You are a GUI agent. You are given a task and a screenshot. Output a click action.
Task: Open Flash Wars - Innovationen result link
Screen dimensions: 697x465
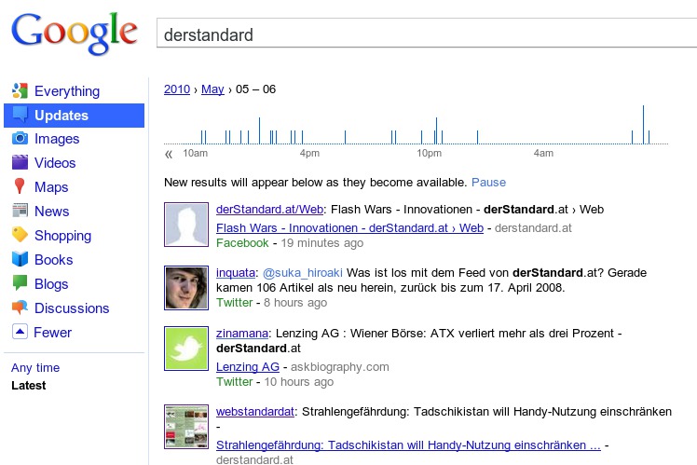point(349,228)
